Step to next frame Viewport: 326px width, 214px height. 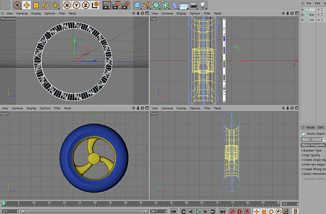(205, 211)
